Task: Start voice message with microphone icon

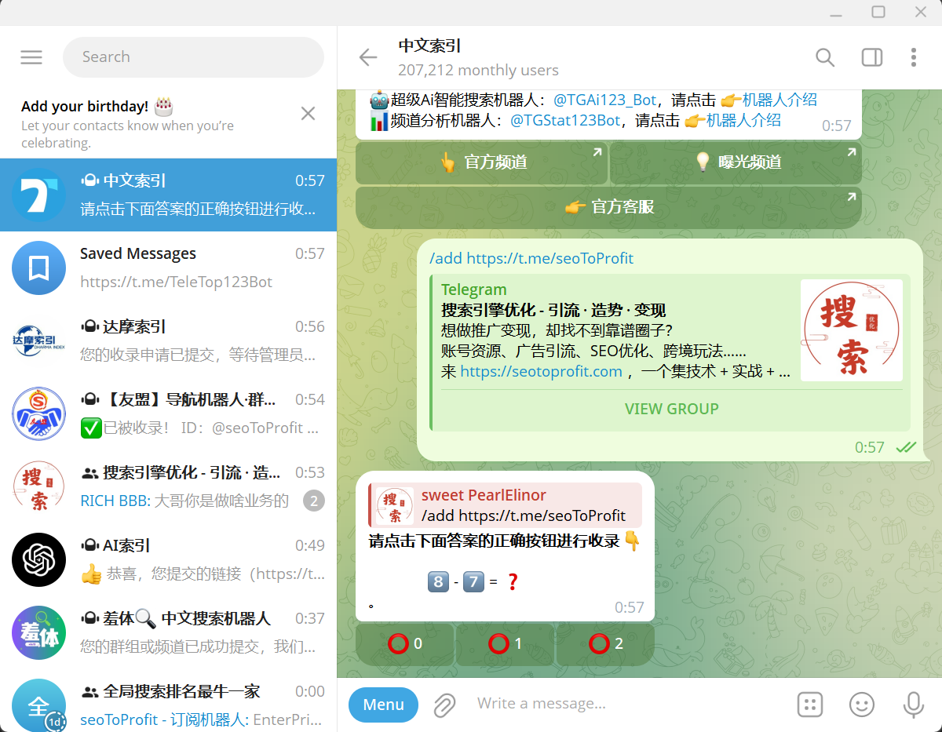Action: click(912, 705)
